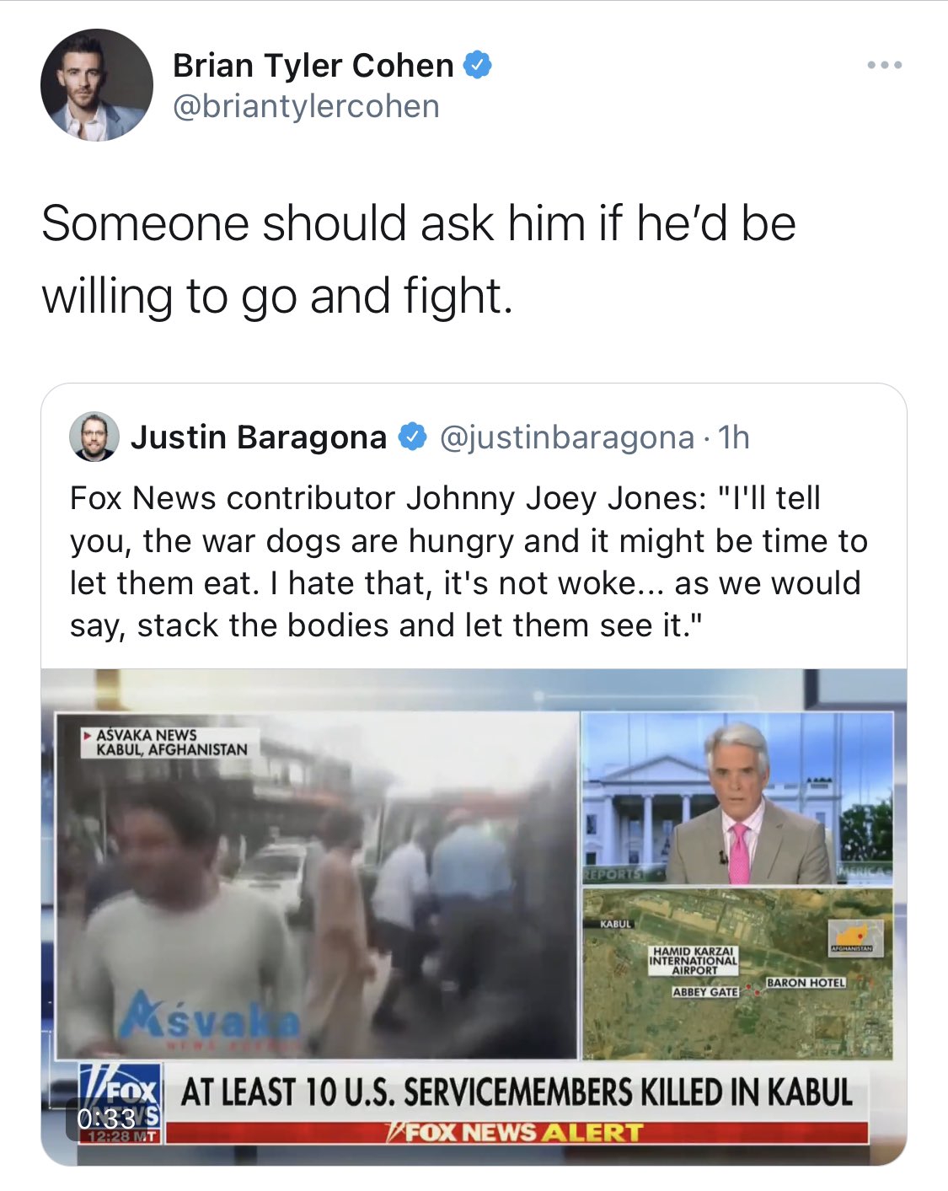948x1191 pixels.
Task: Tap main tweet text 'Someone should ask him'
Action: pyautogui.click(x=419, y=260)
